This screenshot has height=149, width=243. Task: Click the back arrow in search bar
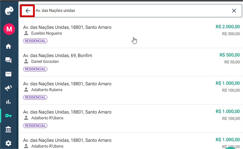point(28,11)
